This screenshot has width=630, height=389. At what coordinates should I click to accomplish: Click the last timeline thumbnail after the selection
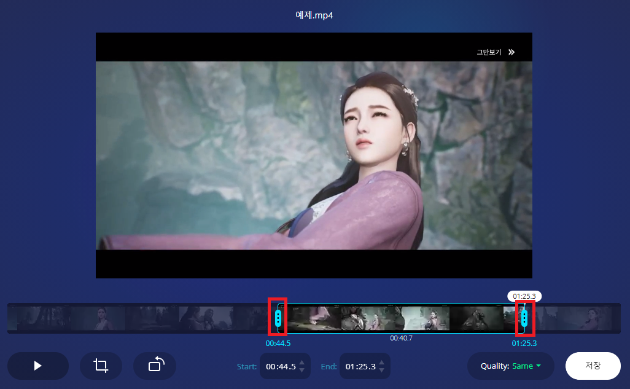pyautogui.click(x=585, y=318)
